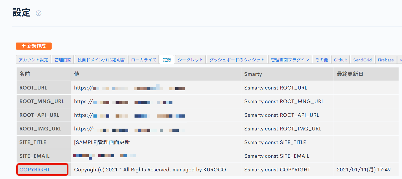
Task: Open the アカウント設定 tab
Action: point(33,60)
